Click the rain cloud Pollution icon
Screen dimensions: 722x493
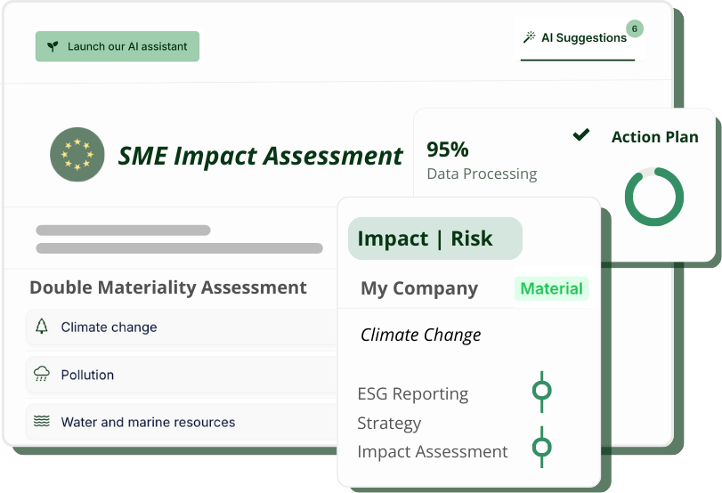[x=42, y=375]
